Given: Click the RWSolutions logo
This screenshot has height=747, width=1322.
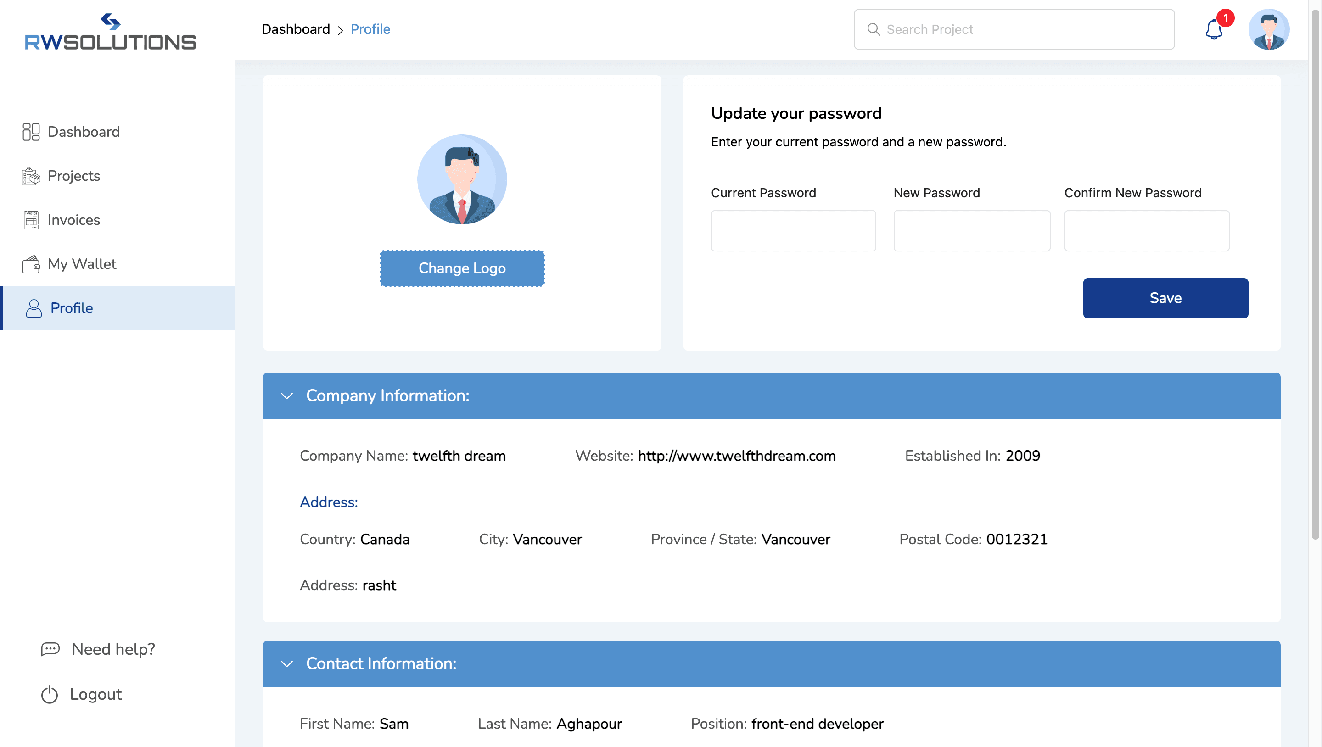Looking at the screenshot, I should 110,32.
